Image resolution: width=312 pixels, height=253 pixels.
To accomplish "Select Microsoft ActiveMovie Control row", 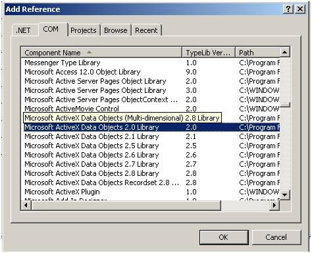I will (x=151, y=109).
